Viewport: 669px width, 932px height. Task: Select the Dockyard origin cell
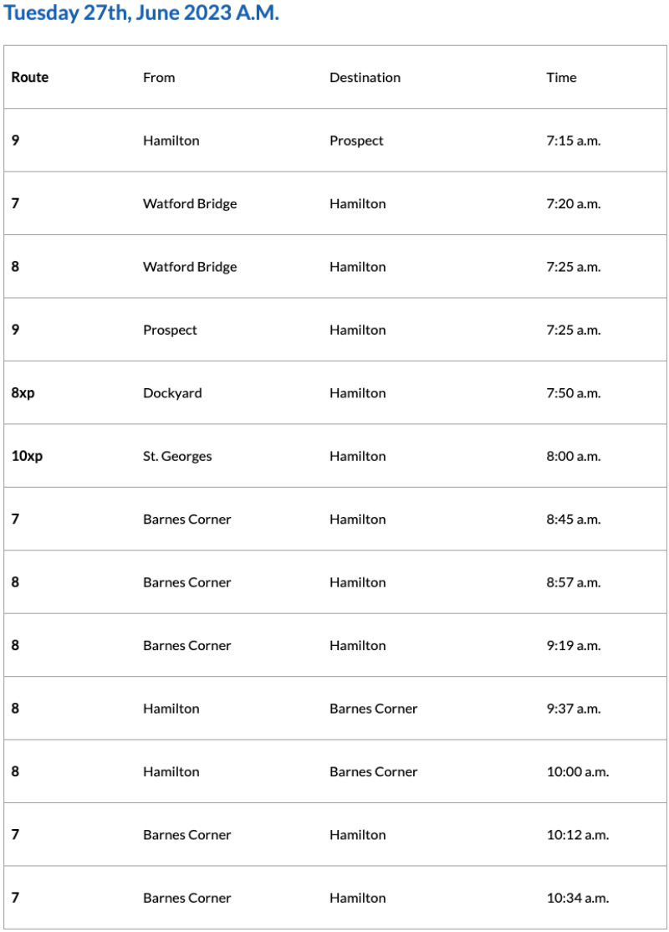(172, 392)
